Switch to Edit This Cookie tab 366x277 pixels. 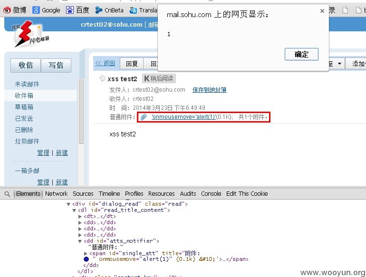247,194
